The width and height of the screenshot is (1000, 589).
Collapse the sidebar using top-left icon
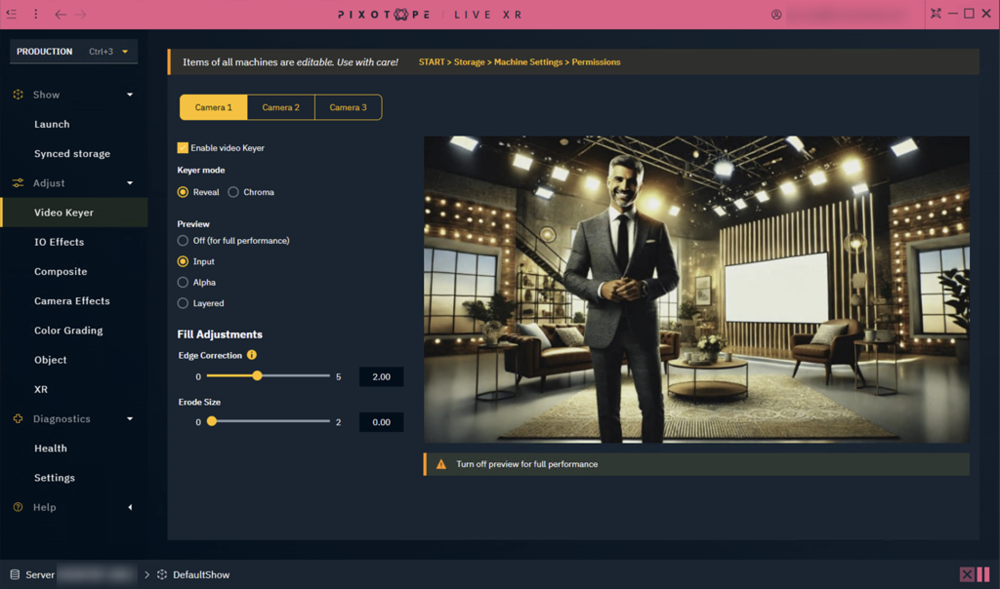pyautogui.click(x=12, y=14)
